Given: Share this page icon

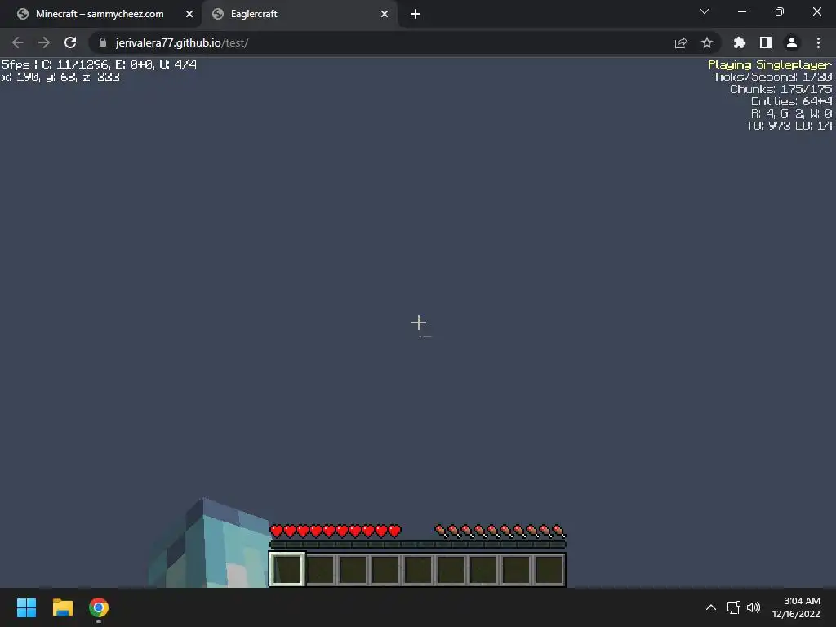Looking at the screenshot, I should 681,42.
